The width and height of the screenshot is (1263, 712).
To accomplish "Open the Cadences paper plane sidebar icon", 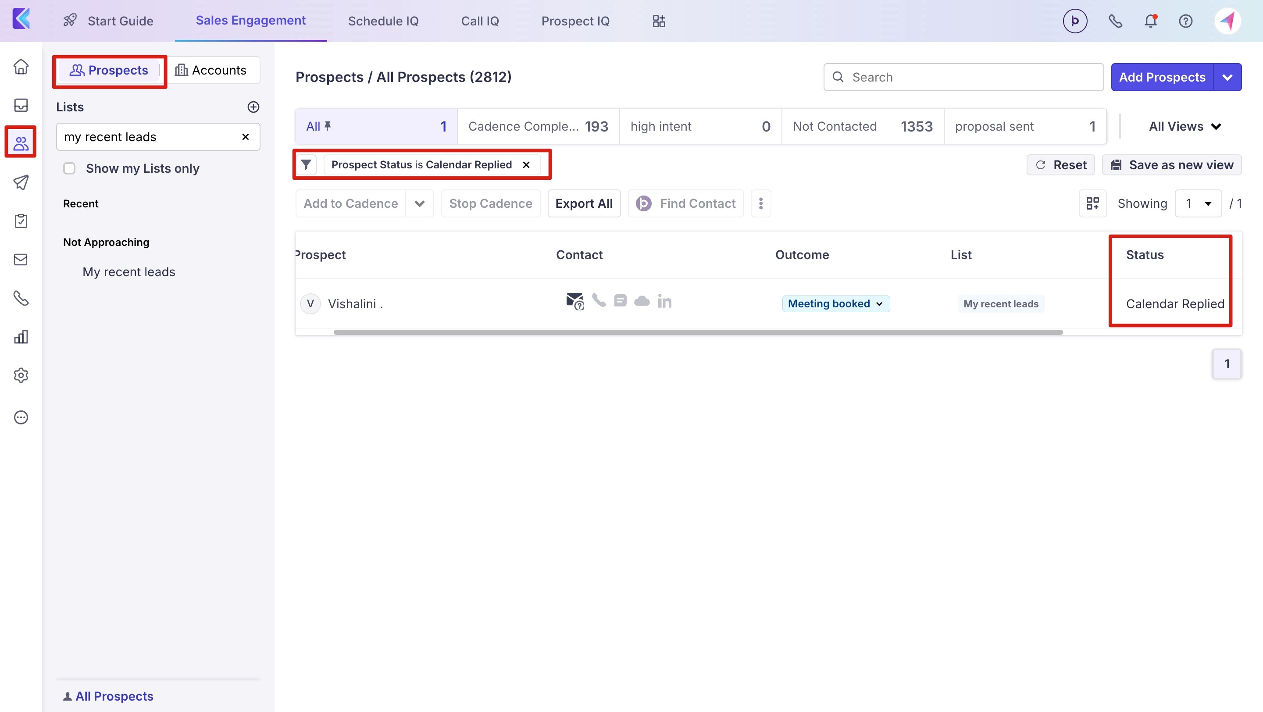I will tap(21, 182).
